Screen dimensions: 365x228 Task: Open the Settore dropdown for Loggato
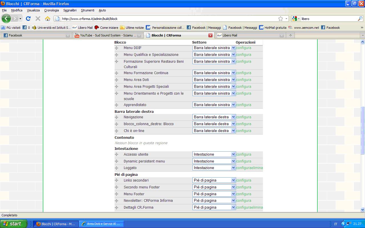(214, 168)
